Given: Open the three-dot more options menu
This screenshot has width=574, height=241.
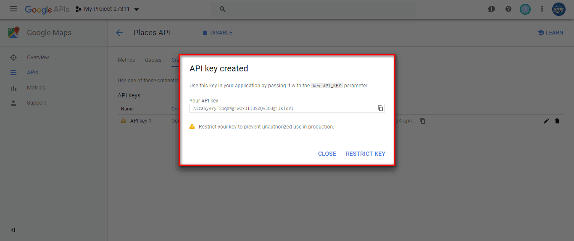Looking at the screenshot, I should click(542, 9).
